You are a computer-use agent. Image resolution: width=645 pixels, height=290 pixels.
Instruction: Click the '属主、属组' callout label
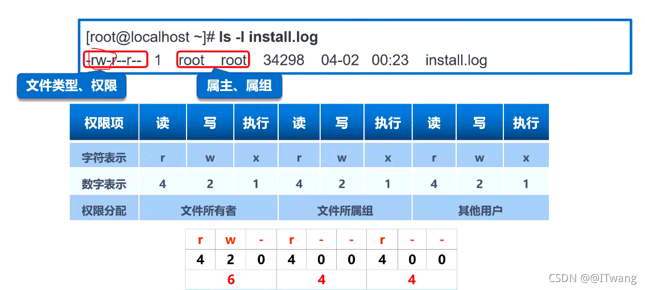239,85
